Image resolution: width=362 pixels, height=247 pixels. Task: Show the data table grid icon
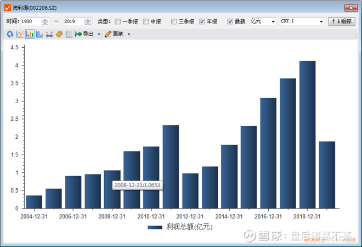click(x=69, y=34)
